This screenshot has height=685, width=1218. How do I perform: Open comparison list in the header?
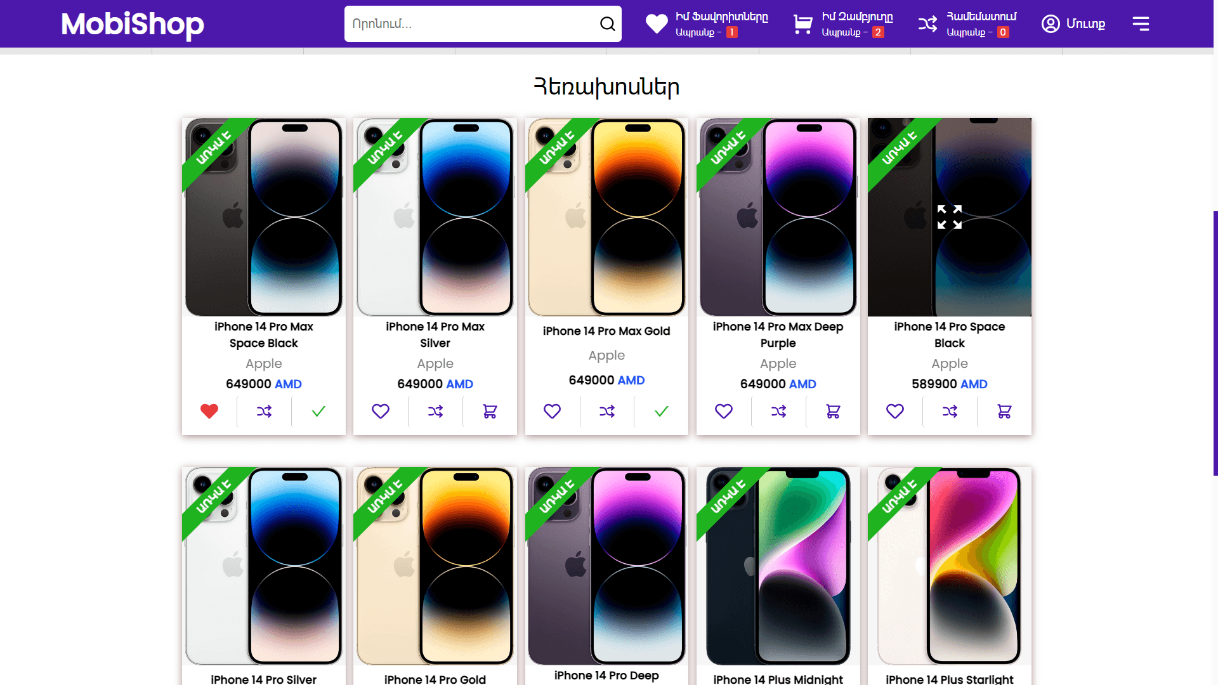coord(967,24)
